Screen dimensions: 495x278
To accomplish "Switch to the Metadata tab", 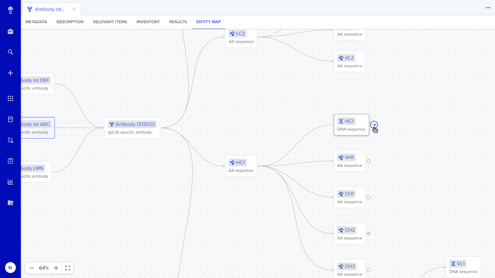I will pyautogui.click(x=36, y=22).
